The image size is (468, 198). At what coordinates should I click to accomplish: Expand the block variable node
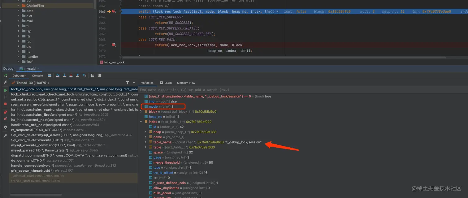[x=141, y=111]
